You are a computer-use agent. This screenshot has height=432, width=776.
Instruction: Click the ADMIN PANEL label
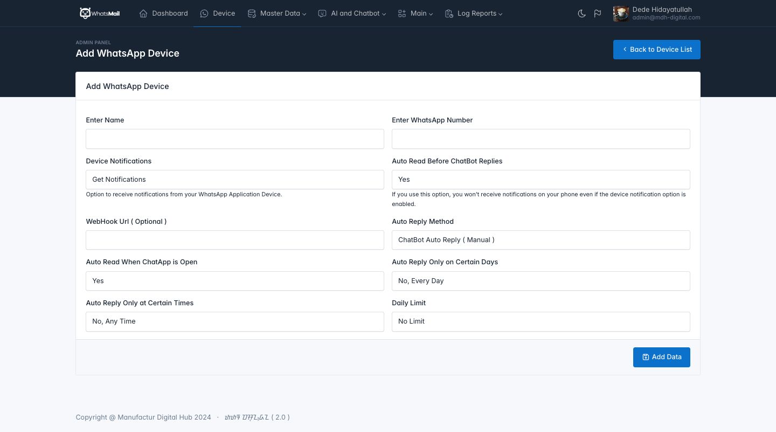(x=93, y=43)
